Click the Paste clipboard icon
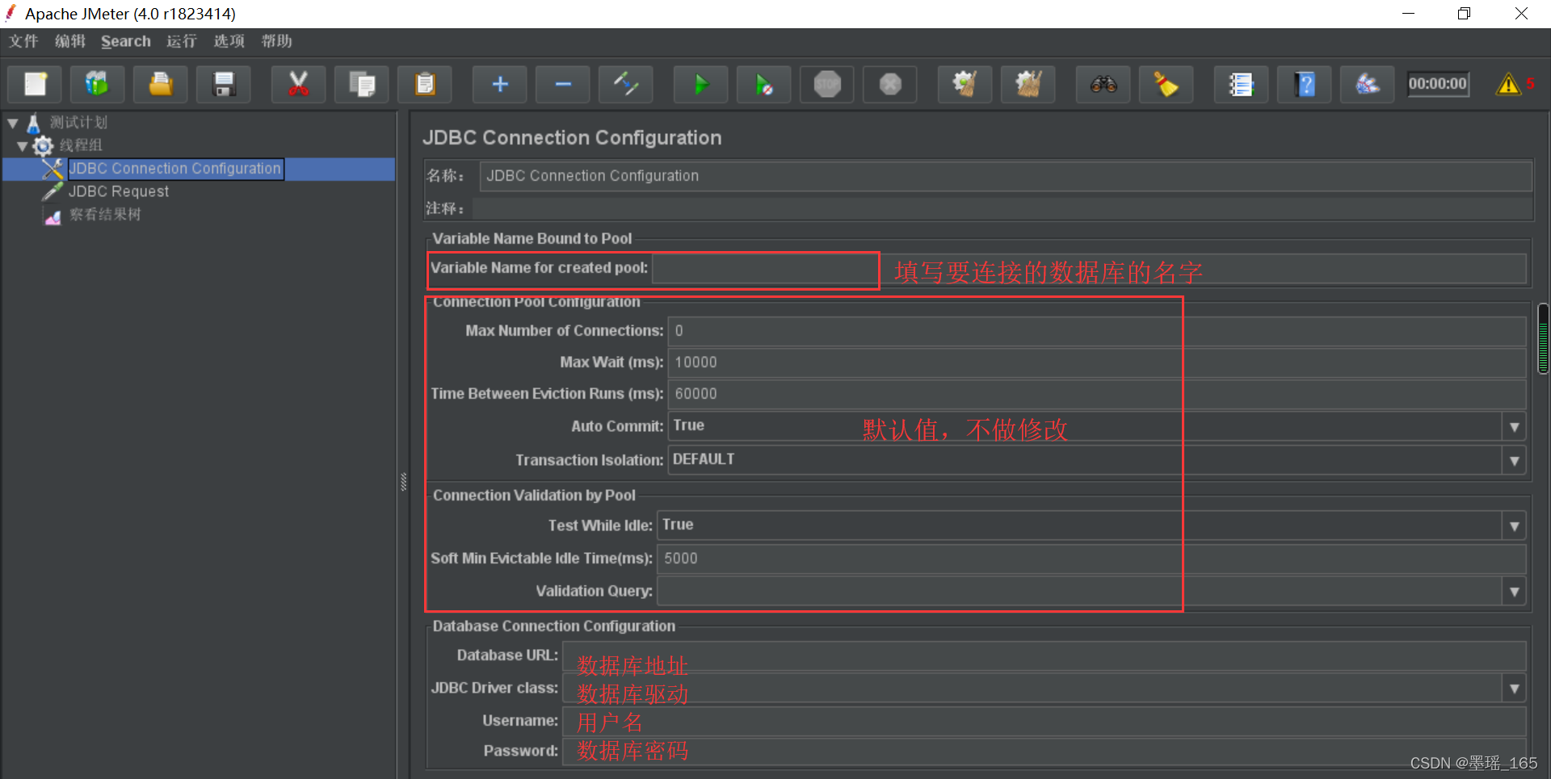The width and height of the screenshot is (1551, 779). 425,84
